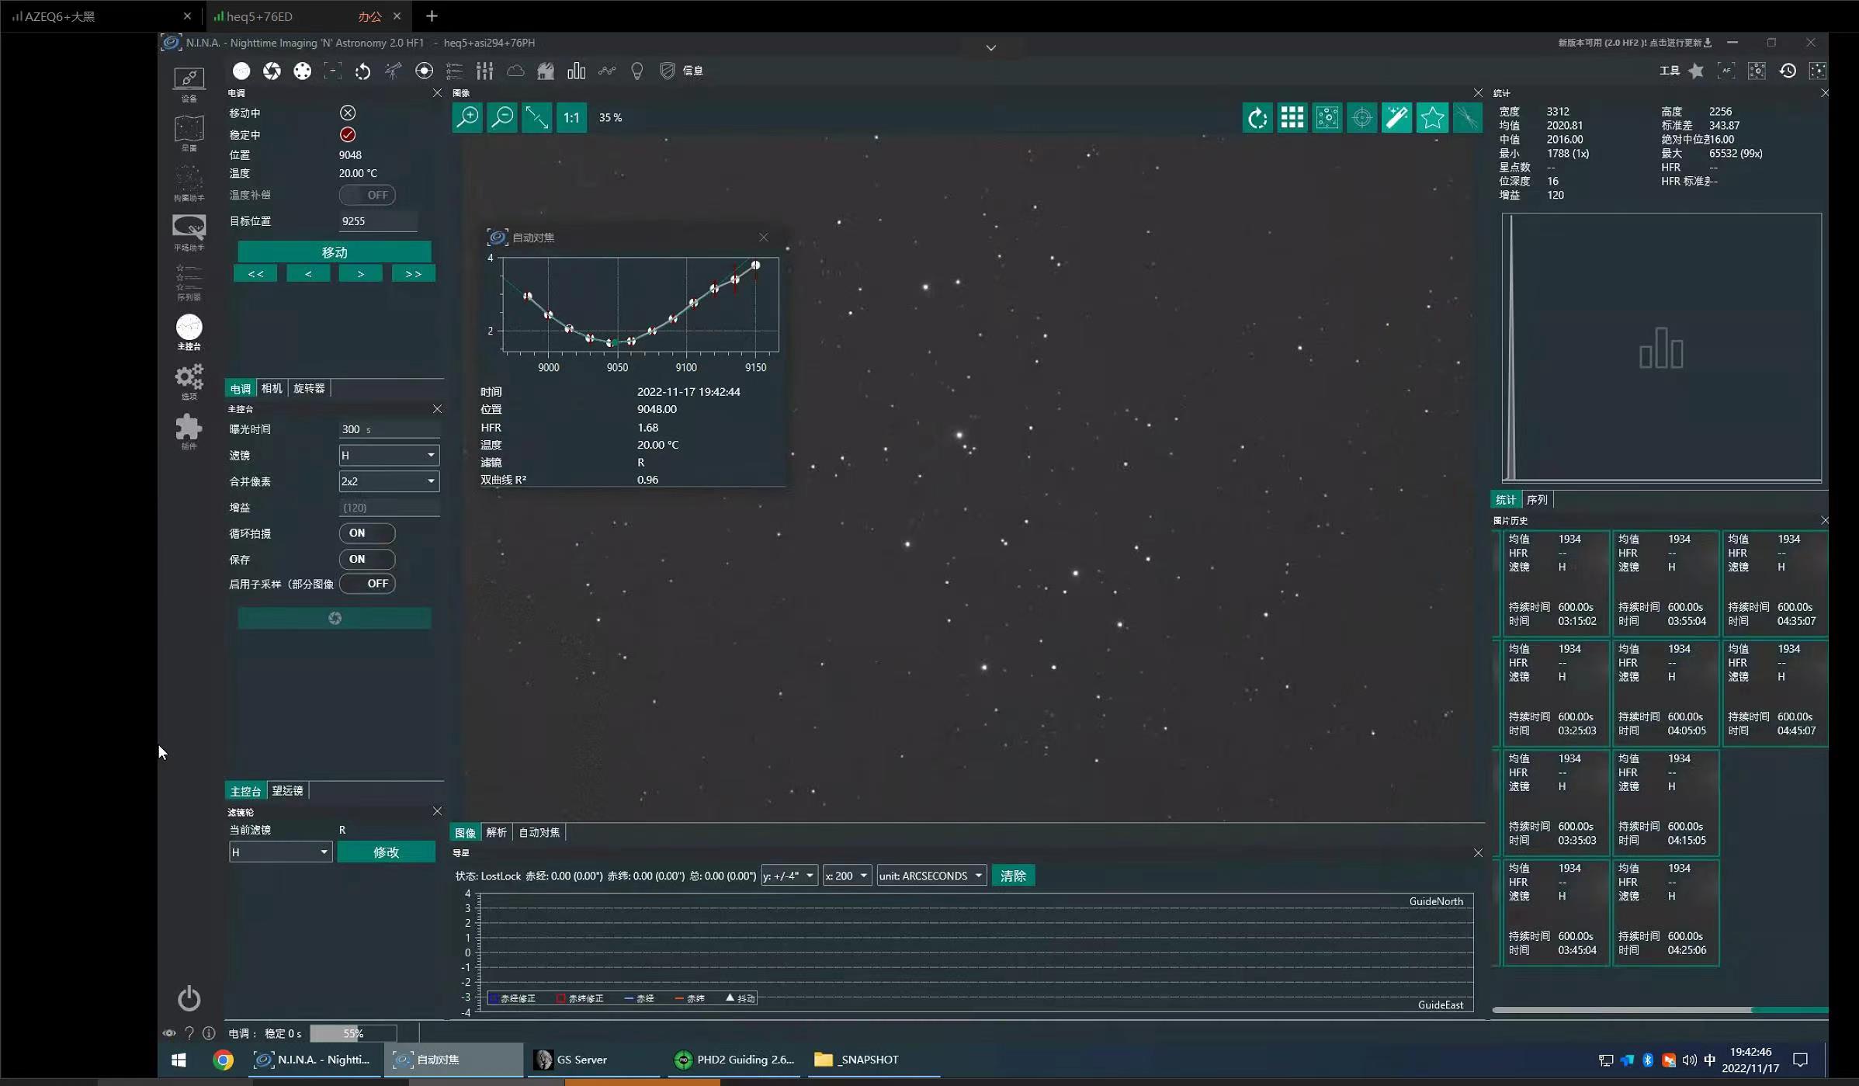Switch to the 序列 tab in stats panel
The width and height of the screenshot is (1859, 1086).
coord(1536,500)
